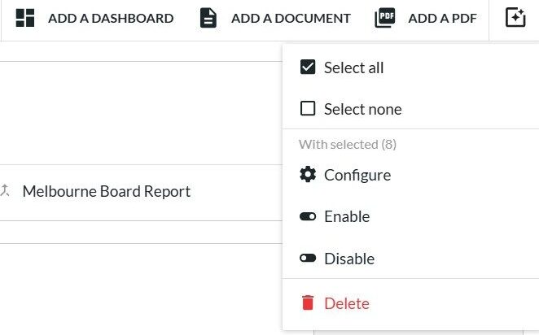
Task: Click the PDF file icon in the toolbar
Action: point(384,18)
